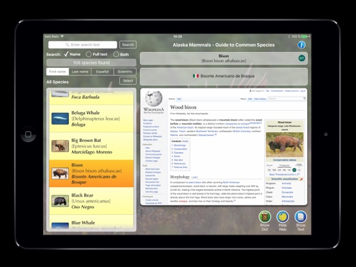Click the Mammalia classification link
Image resolution: width=356 pixels, height=267 pixels.
coord(287,197)
